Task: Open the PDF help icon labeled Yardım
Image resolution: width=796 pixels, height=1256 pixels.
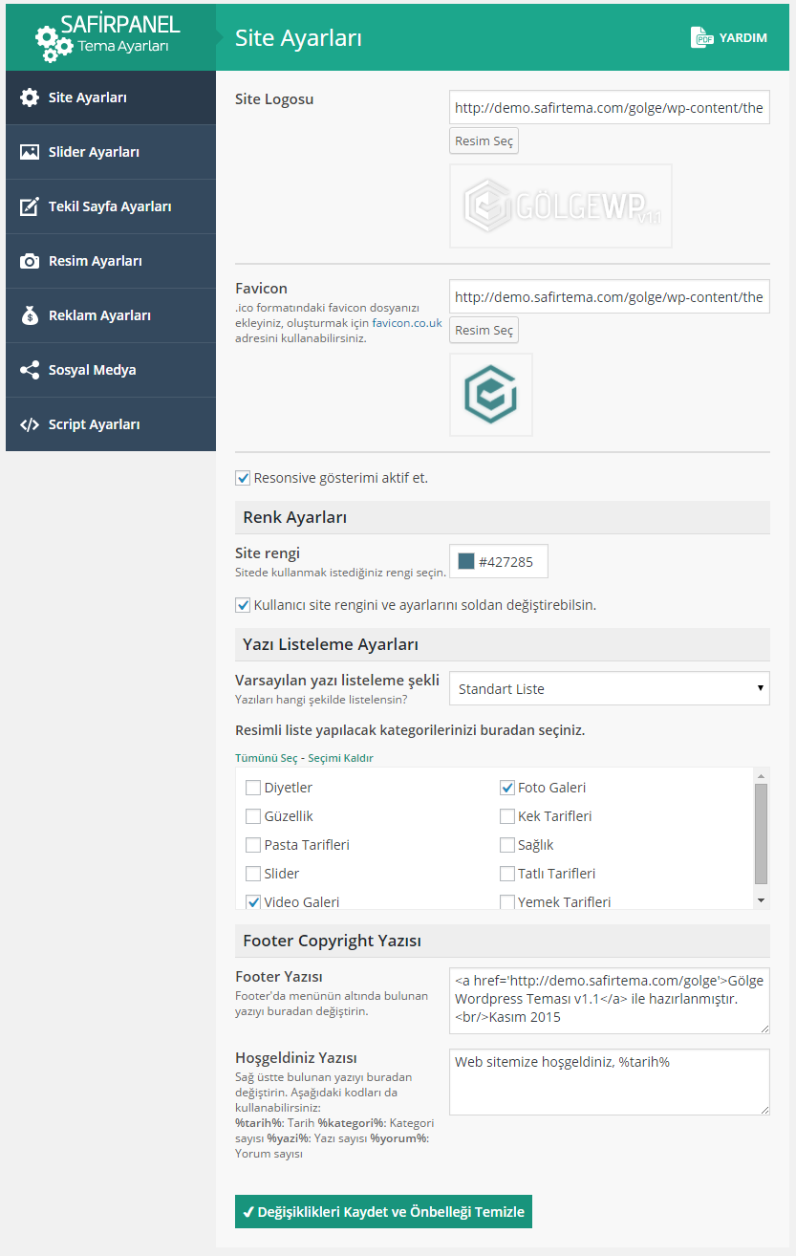Action: 703,37
